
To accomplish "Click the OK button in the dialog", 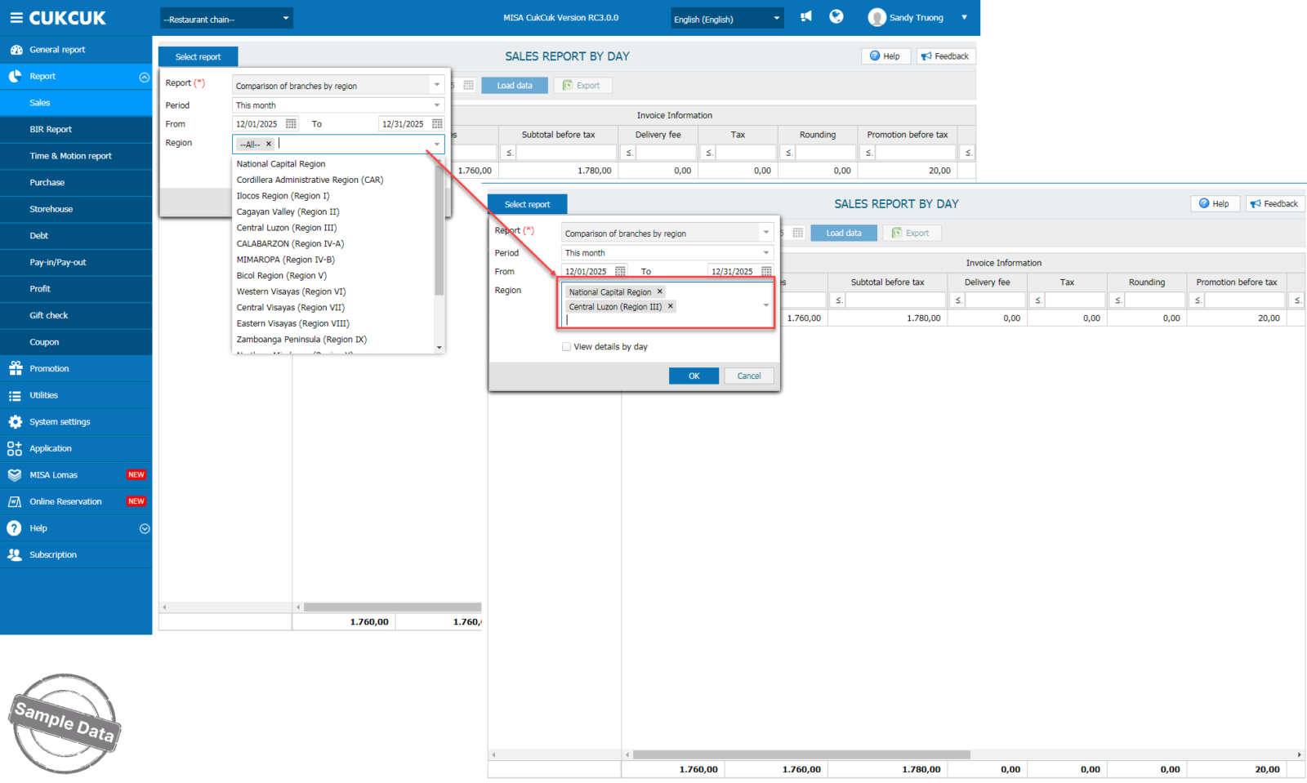I will click(694, 376).
